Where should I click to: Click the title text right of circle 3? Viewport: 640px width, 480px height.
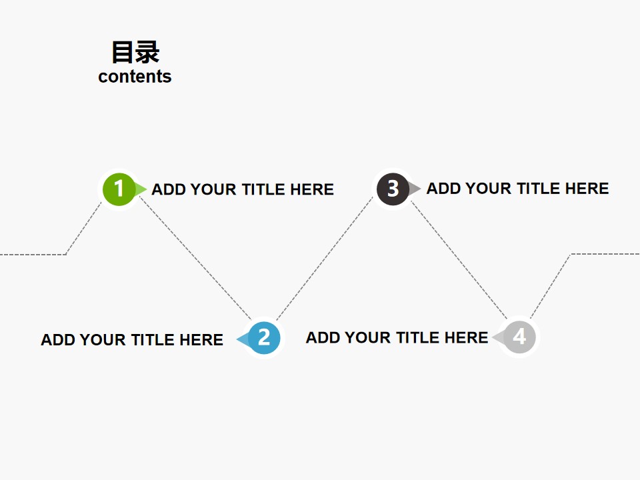pyautogui.click(x=517, y=189)
